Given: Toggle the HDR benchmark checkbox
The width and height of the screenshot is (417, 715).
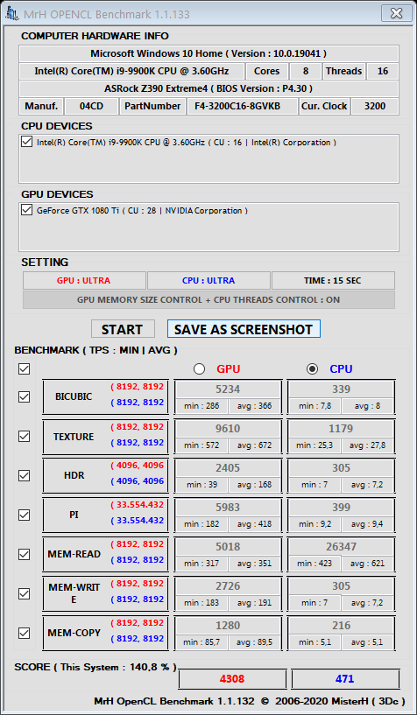Looking at the screenshot, I should (25, 475).
